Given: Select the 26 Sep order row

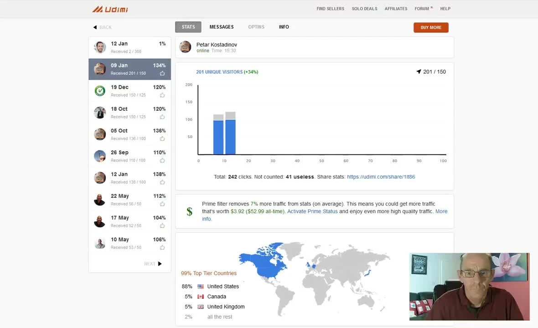Looking at the screenshot, I should tap(129, 156).
